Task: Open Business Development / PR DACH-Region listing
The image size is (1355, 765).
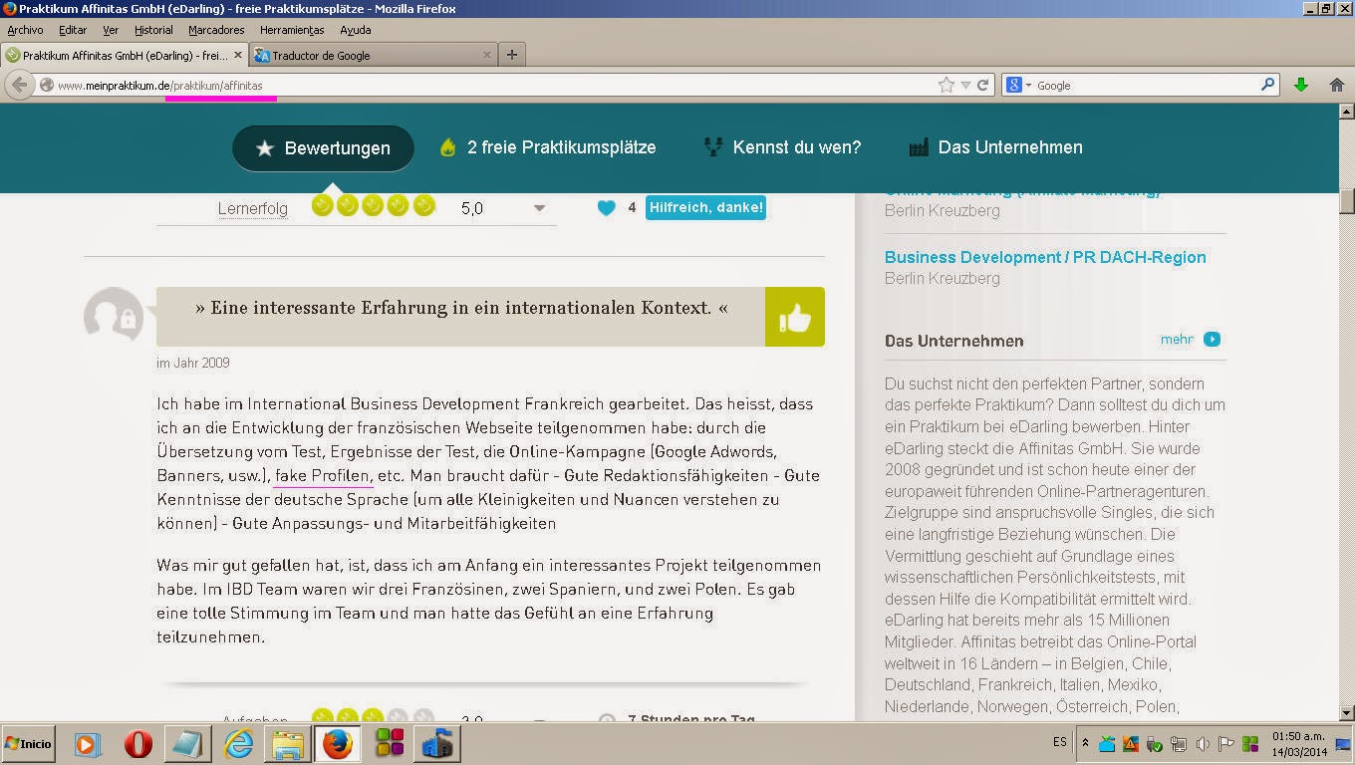Action: pos(1045,257)
